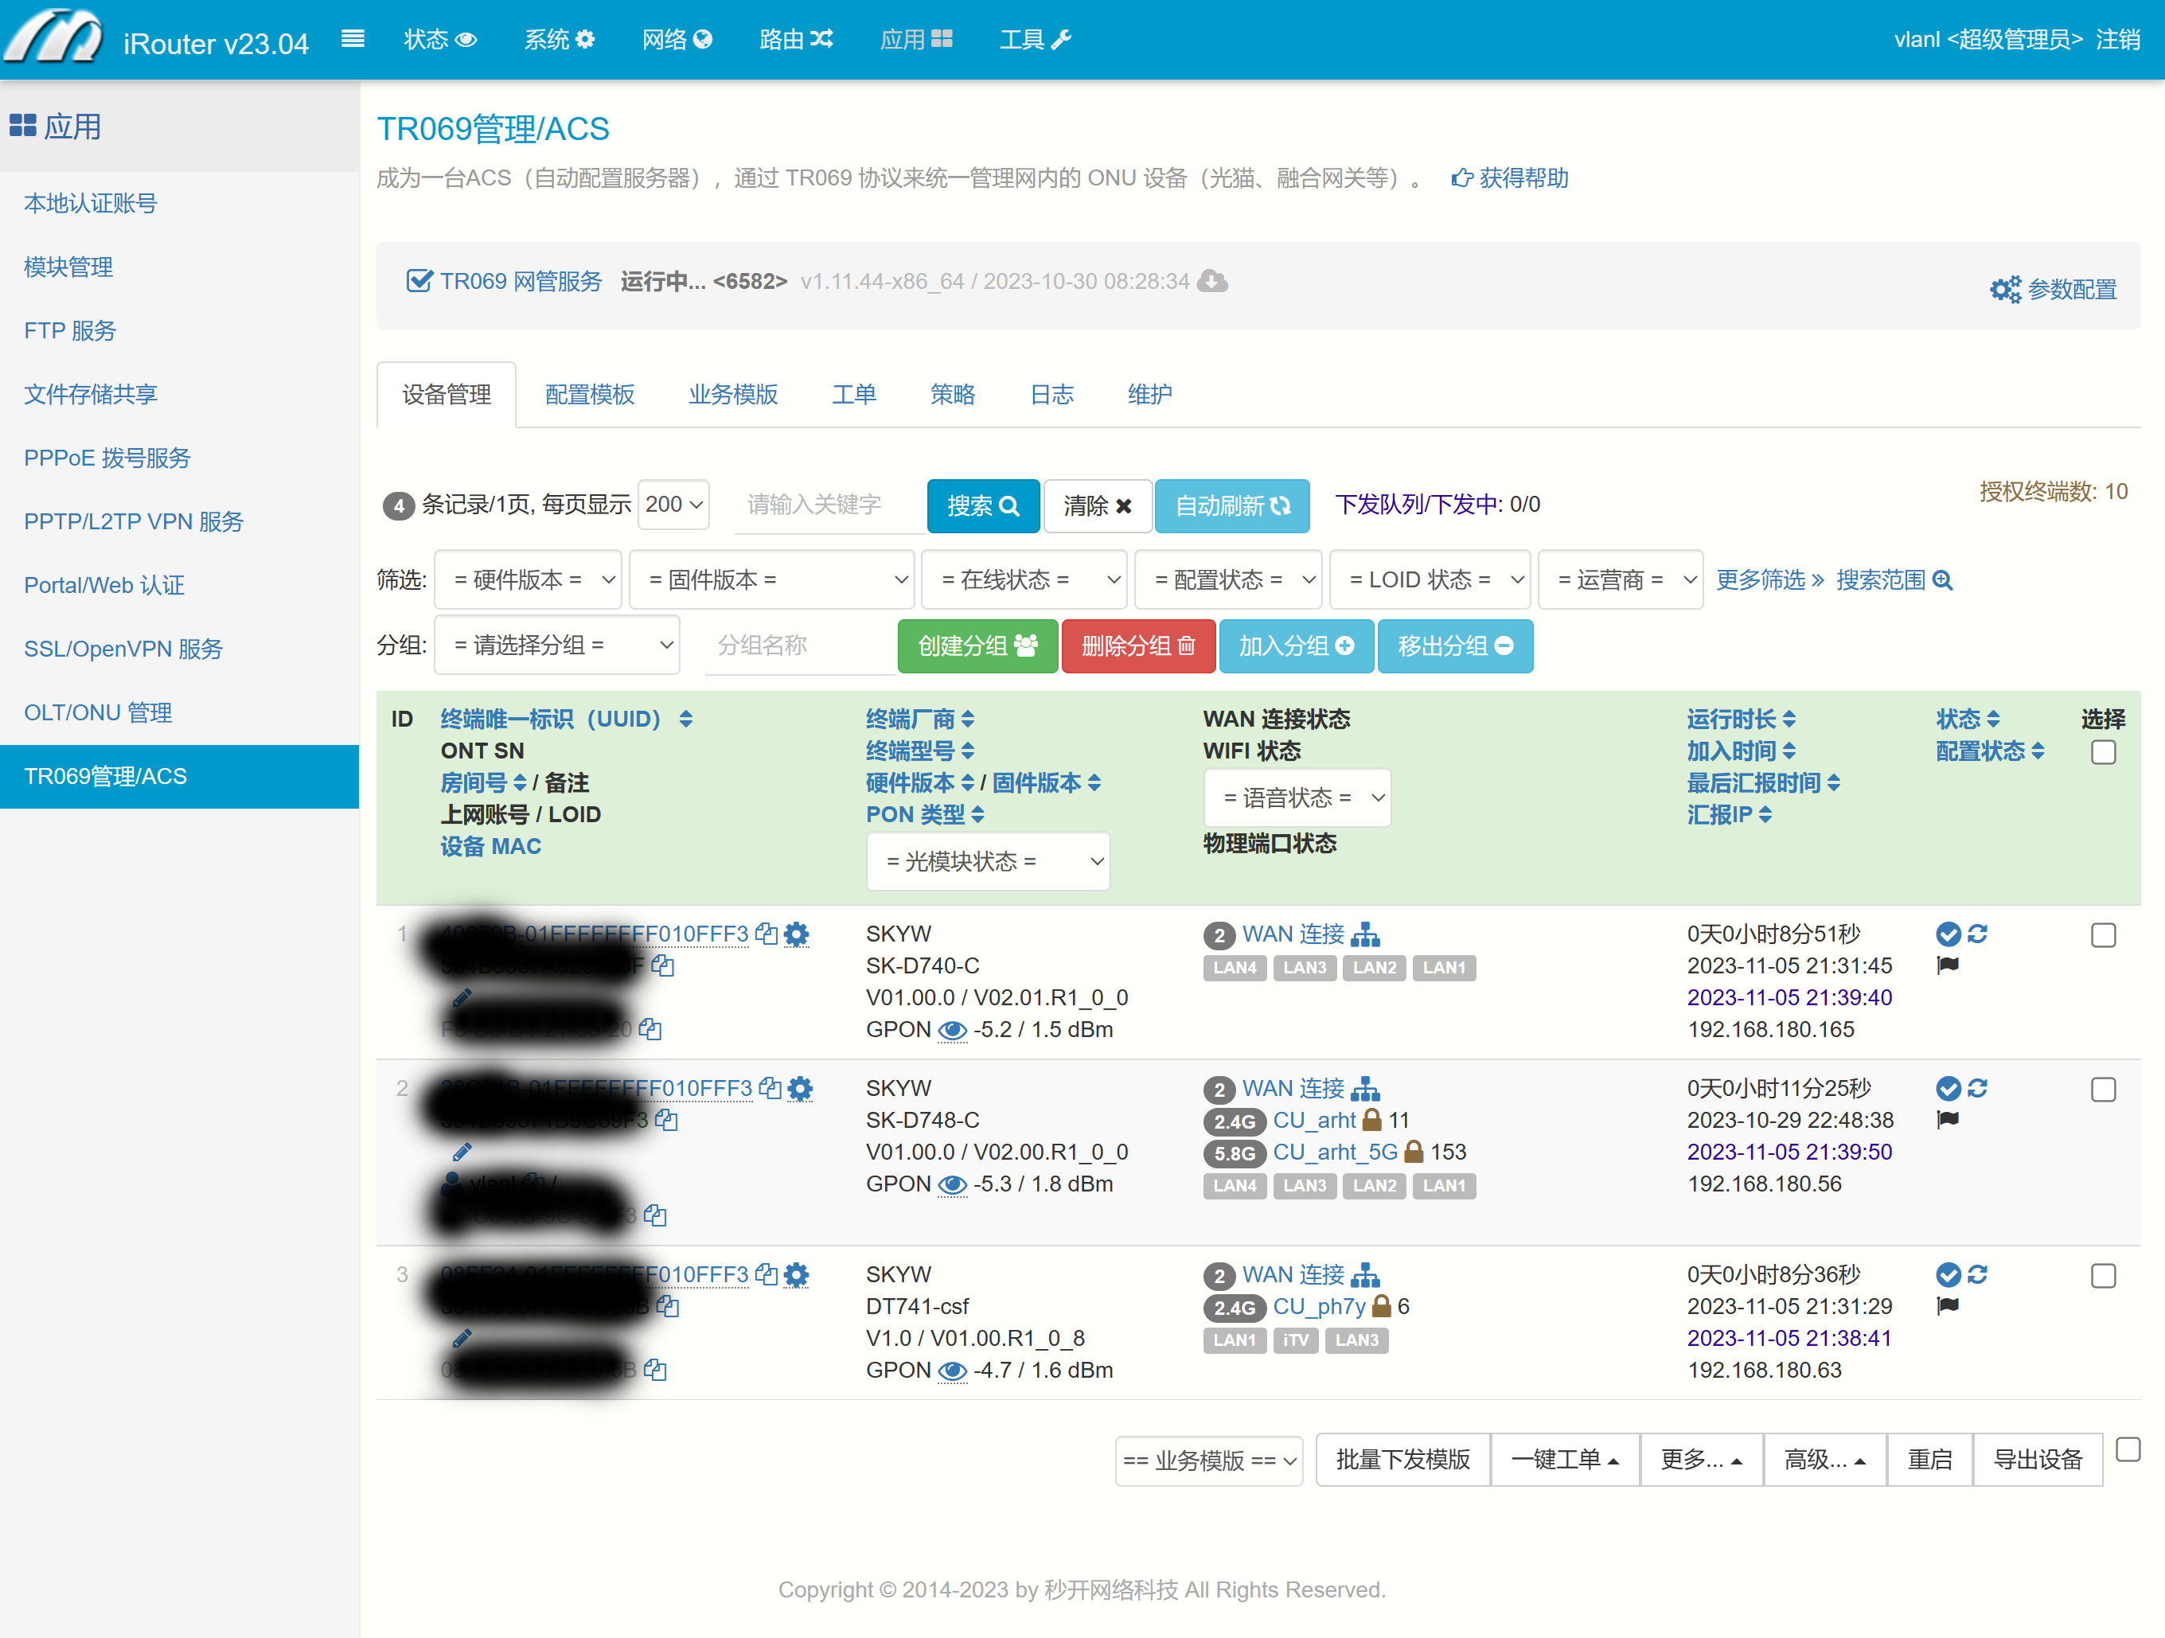Open the 系统 top menu
The height and width of the screenshot is (1638, 2165).
tap(559, 39)
